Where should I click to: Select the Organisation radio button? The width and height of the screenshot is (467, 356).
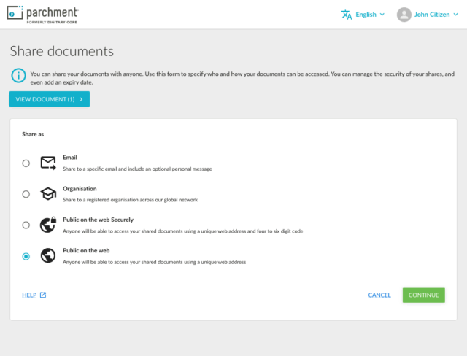pyautogui.click(x=26, y=194)
